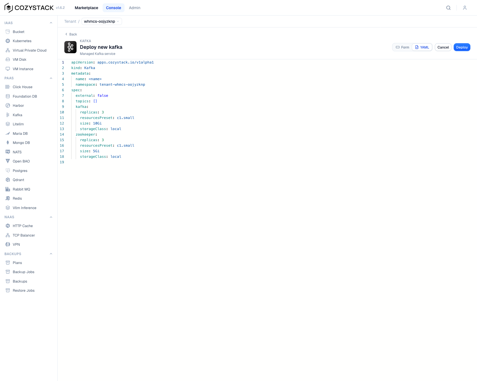
Task: Click the Postgres elephant icon
Action: 8,171
